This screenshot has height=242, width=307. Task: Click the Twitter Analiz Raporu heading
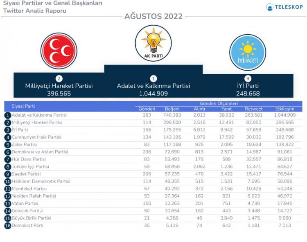coord(35,11)
